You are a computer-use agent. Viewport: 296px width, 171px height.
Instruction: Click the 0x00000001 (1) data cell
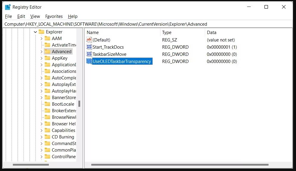[222, 47]
